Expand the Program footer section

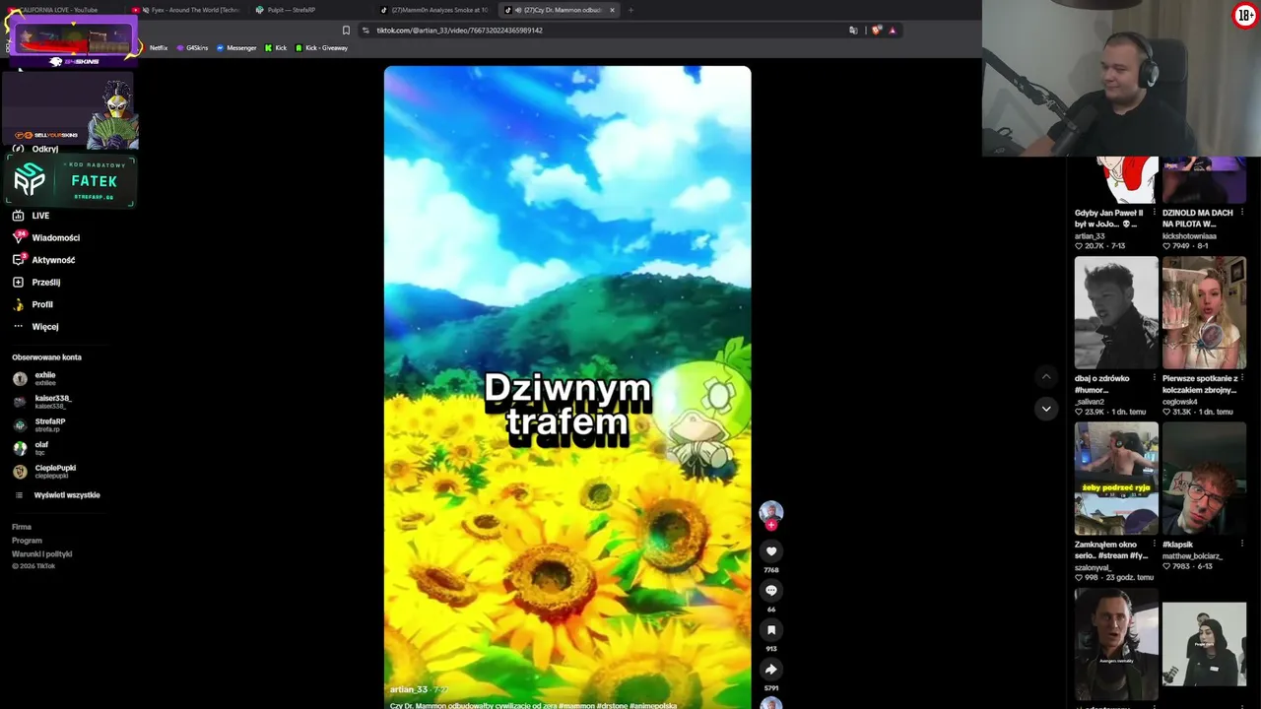(27, 541)
